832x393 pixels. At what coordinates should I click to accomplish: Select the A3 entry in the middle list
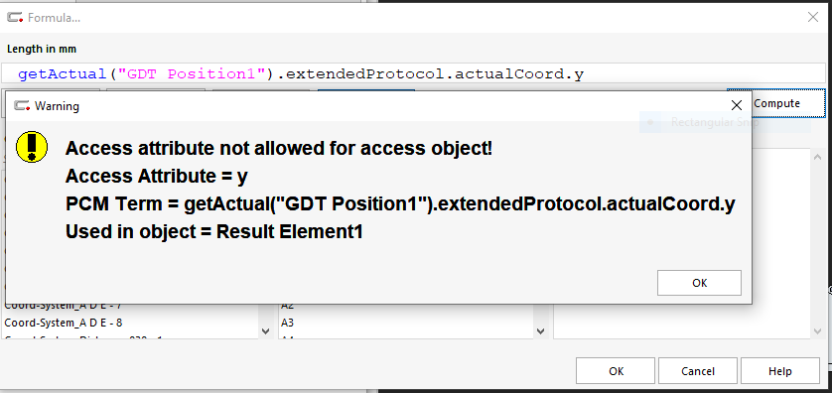click(288, 323)
